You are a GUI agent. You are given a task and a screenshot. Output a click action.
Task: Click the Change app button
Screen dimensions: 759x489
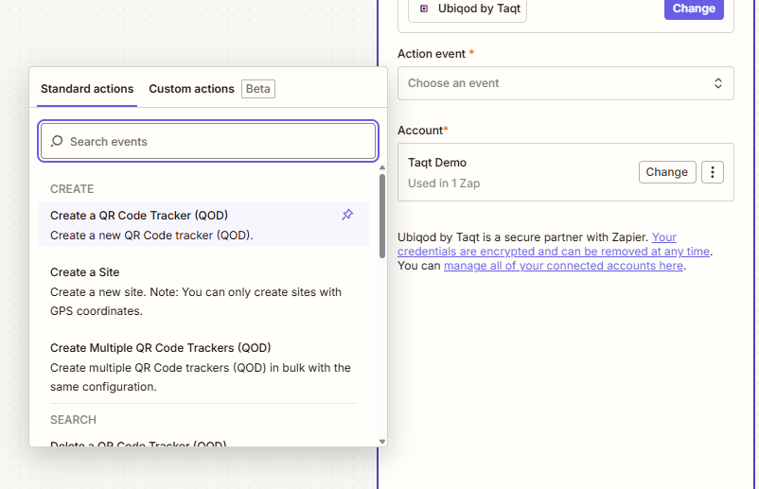[x=694, y=9]
